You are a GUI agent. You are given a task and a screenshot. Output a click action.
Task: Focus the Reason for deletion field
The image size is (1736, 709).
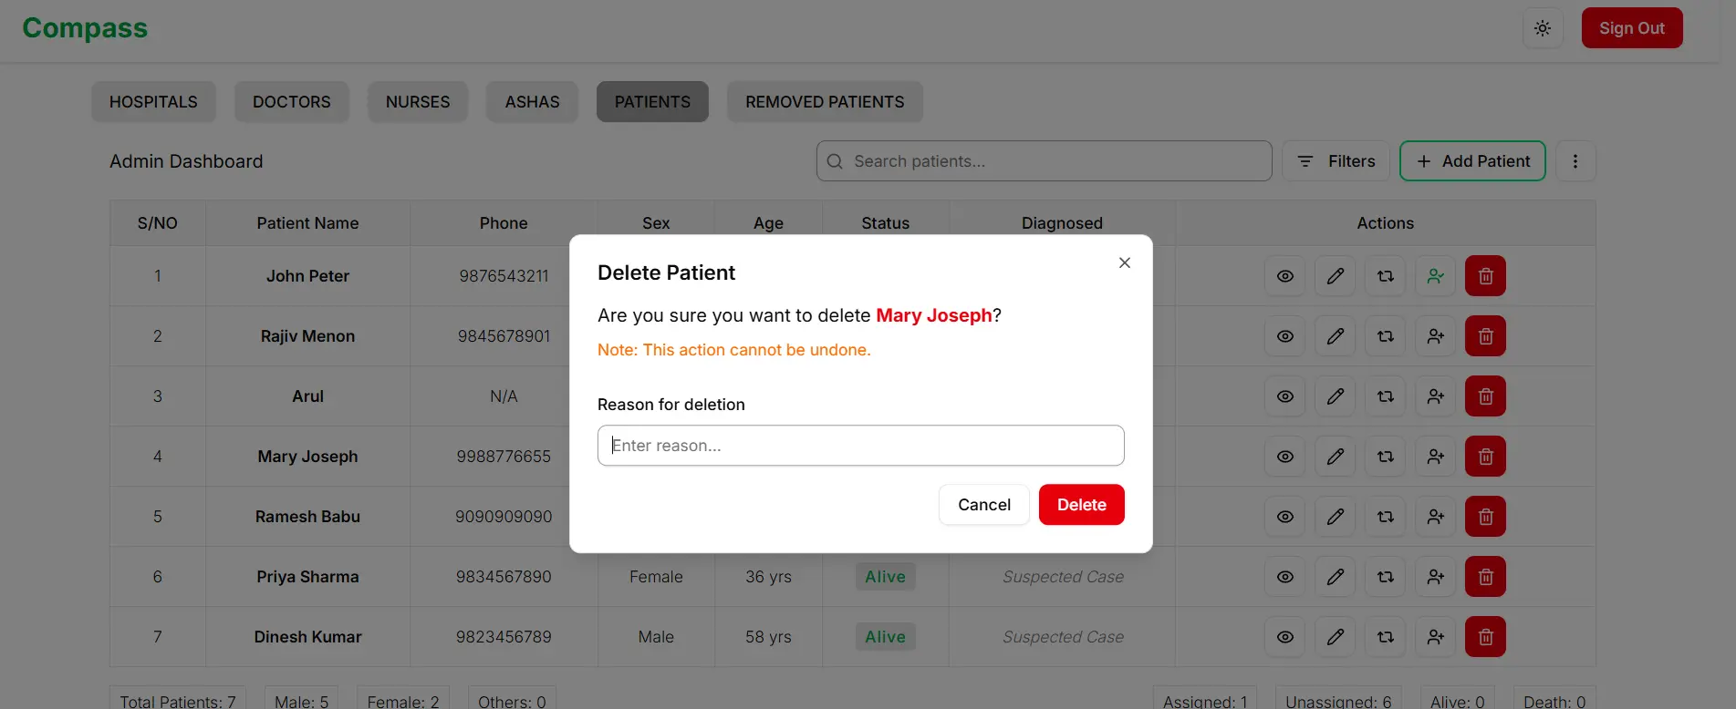pos(860,446)
